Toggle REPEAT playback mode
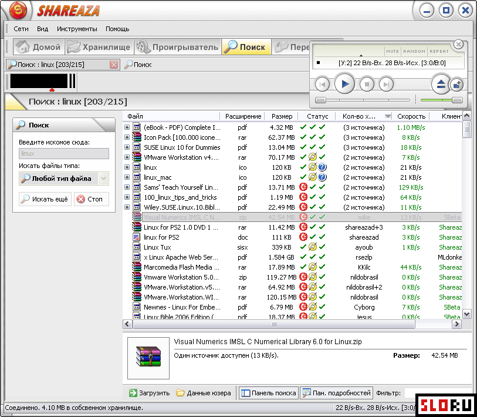This screenshot has width=477, height=417. [439, 51]
